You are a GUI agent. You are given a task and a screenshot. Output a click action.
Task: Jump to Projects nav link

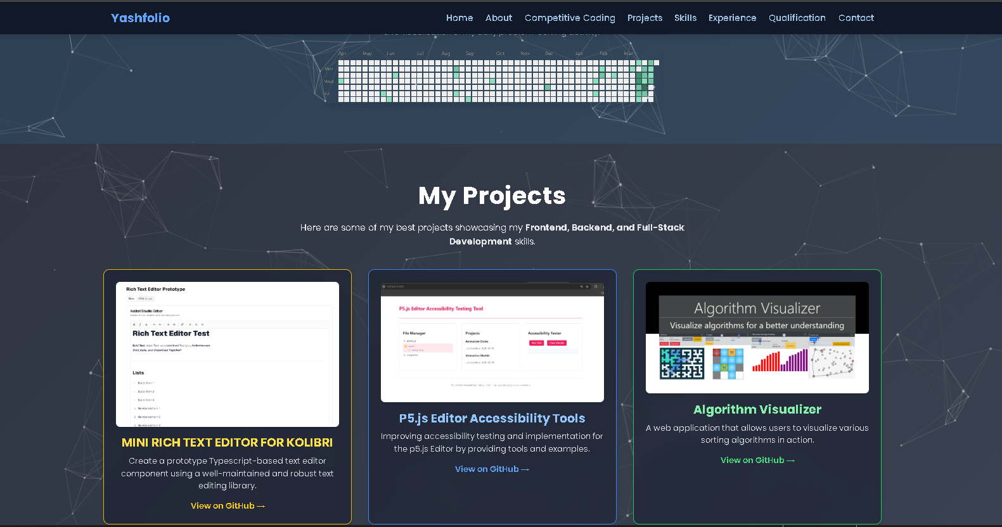pos(645,18)
